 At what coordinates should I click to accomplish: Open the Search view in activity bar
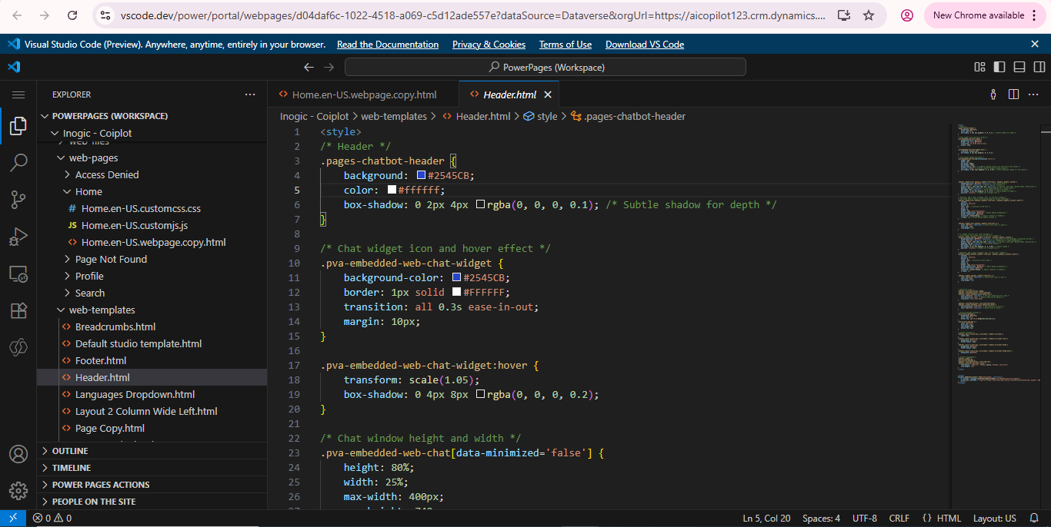click(x=18, y=163)
